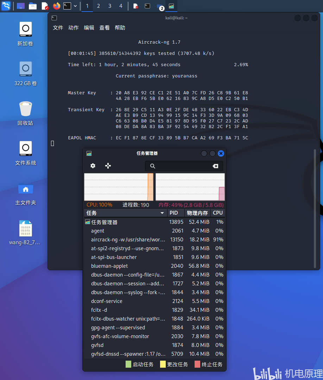Select gvfsd-dnssd process row

tap(154, 354)
